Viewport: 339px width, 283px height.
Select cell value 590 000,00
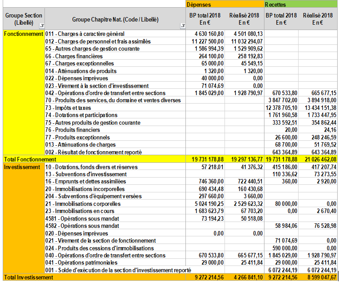(x=285, y=248)
